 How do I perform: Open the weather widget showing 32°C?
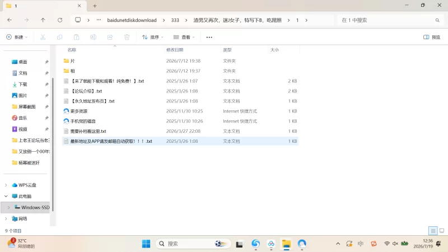tap(21, 244)
